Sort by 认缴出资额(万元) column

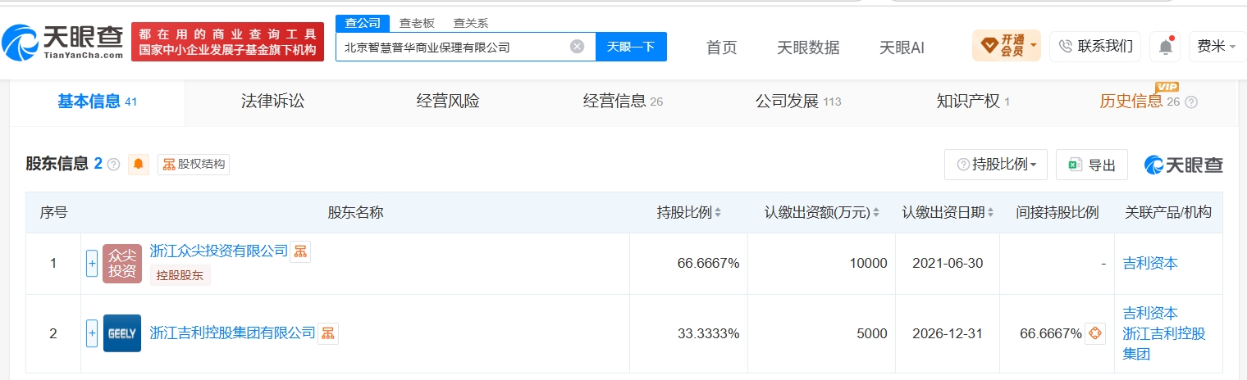point(821,213)
